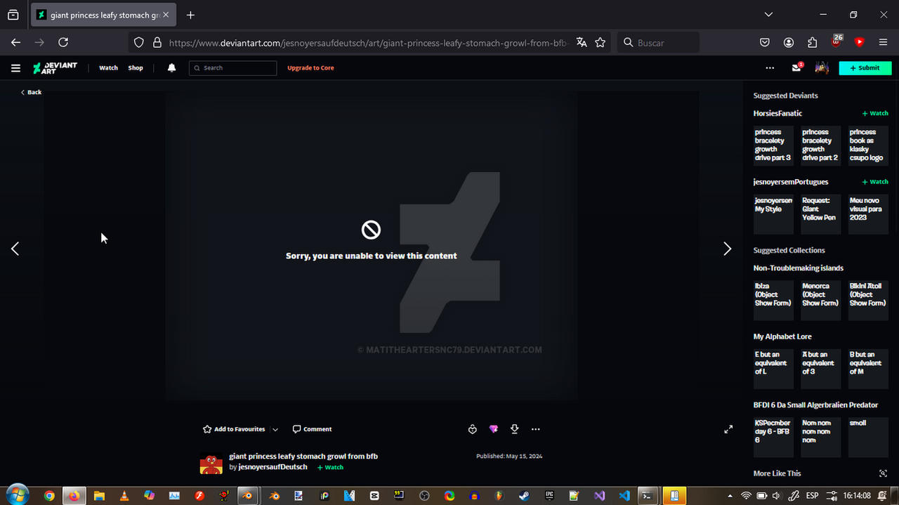Click the purple diamond fragments icon

[x=493, y=429]
